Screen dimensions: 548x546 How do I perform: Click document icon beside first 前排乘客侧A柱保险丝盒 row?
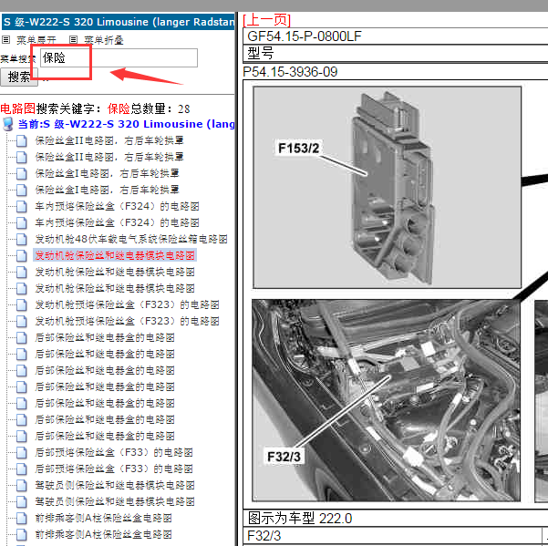coord(21,519)
